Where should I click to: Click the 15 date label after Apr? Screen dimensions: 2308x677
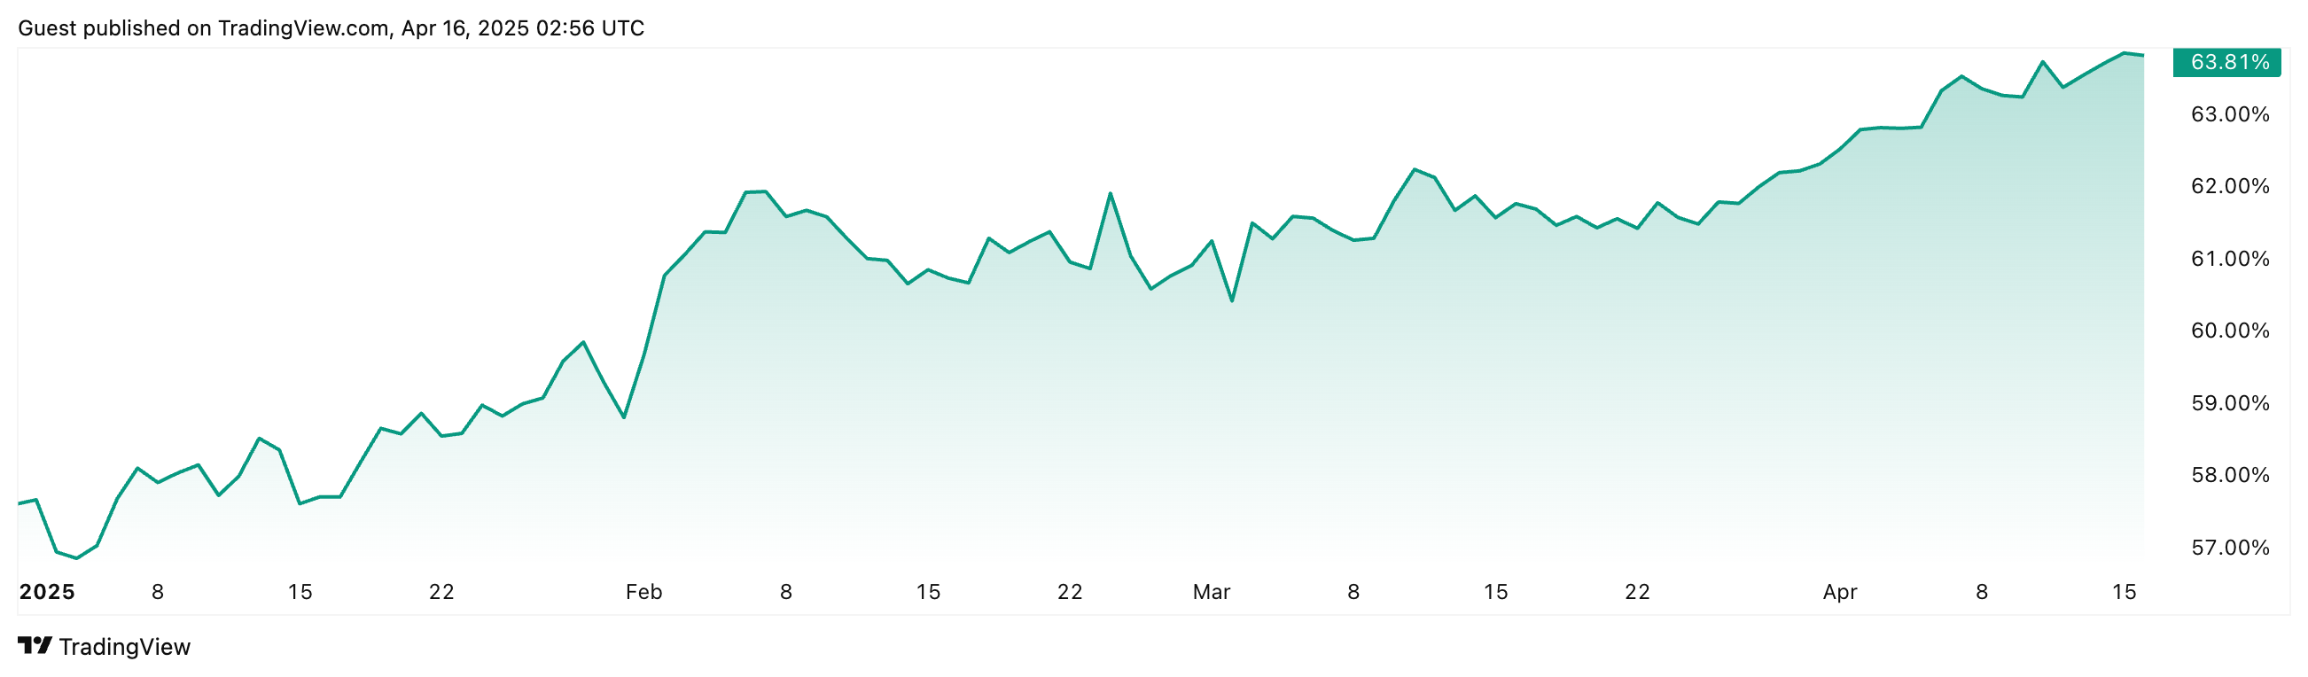2124,592
